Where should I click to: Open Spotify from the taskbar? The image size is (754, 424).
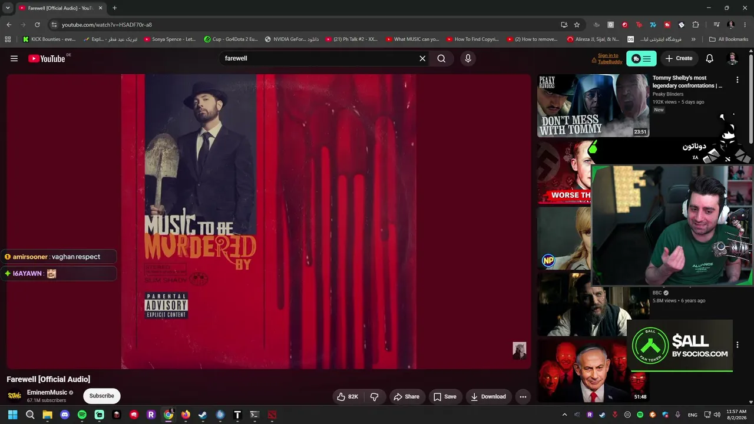tap(82, 415)
